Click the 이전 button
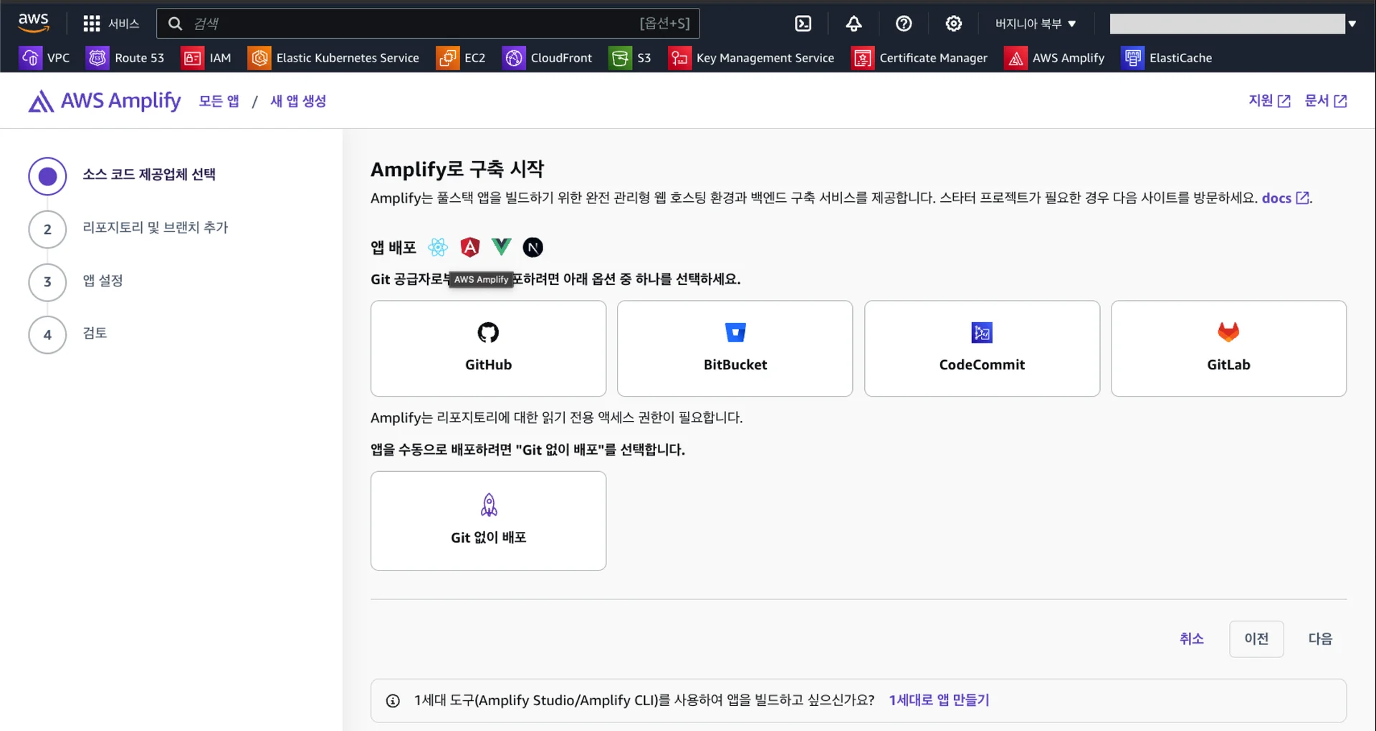 (x=1256, y=639)
